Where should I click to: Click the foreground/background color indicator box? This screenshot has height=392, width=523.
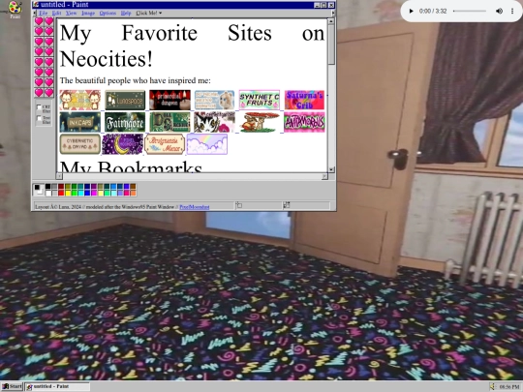(39, 190)
